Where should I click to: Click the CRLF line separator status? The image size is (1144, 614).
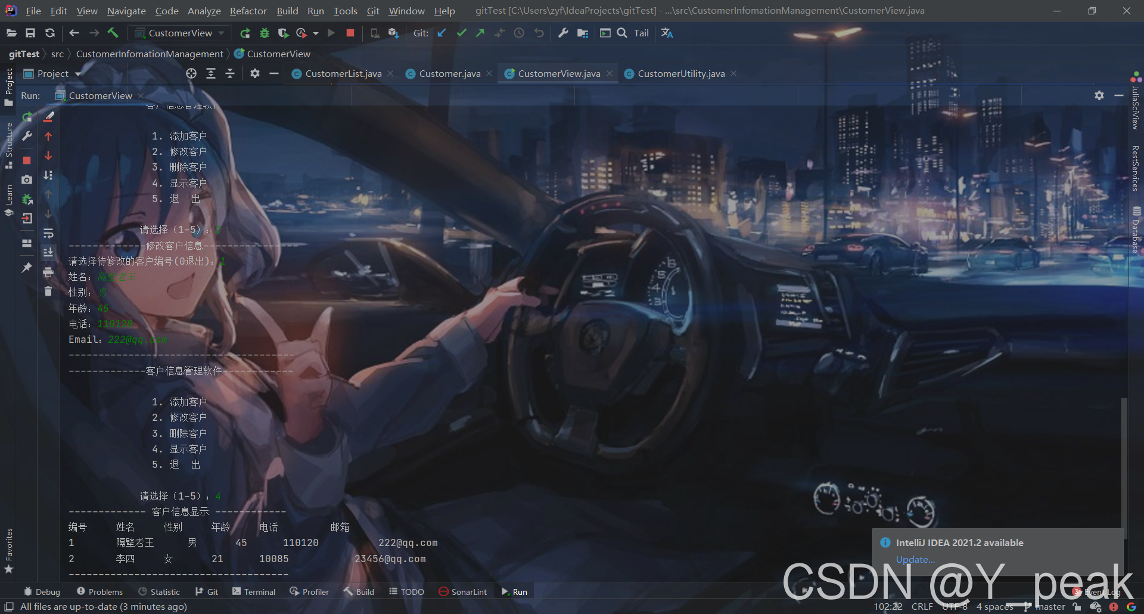click(922, 607)
